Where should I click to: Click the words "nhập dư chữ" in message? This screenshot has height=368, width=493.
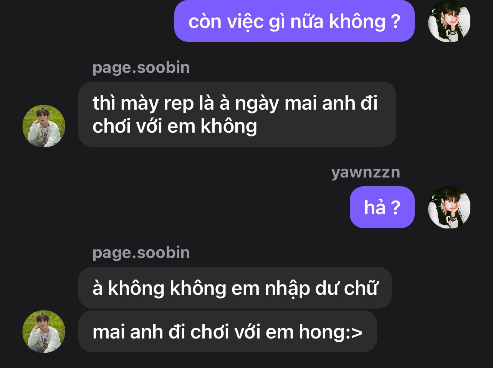coord(322,289)
